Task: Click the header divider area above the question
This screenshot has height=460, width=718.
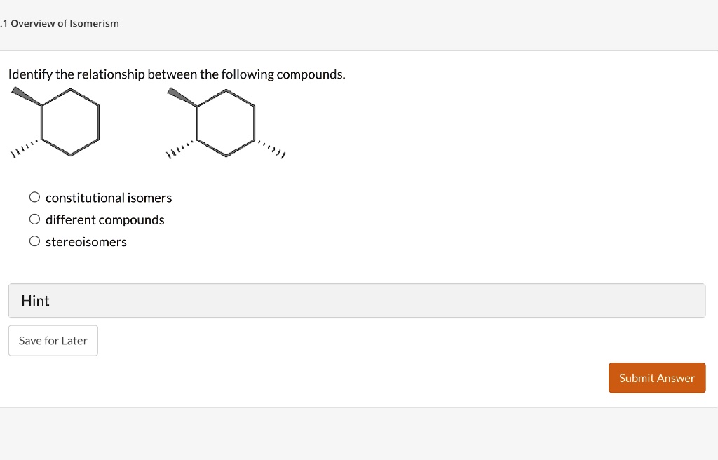Action: 359,50
